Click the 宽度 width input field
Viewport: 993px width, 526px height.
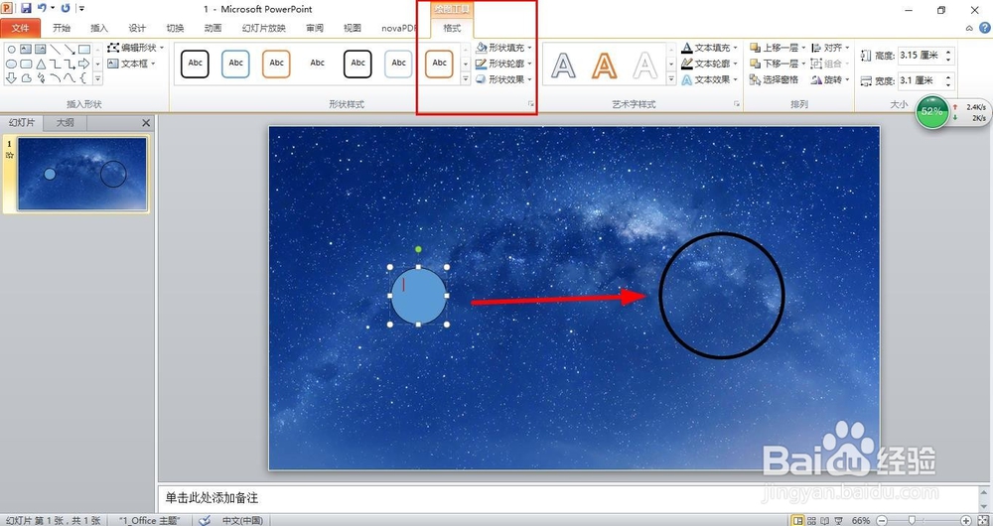(922, 80)
